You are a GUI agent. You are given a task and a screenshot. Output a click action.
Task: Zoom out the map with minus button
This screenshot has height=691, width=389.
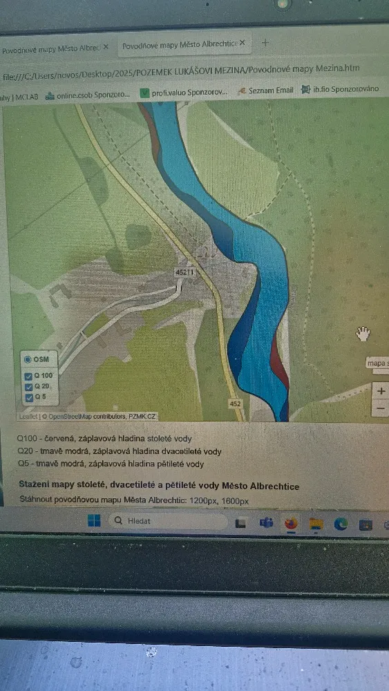pyautogui.click(x=381, y=409)
